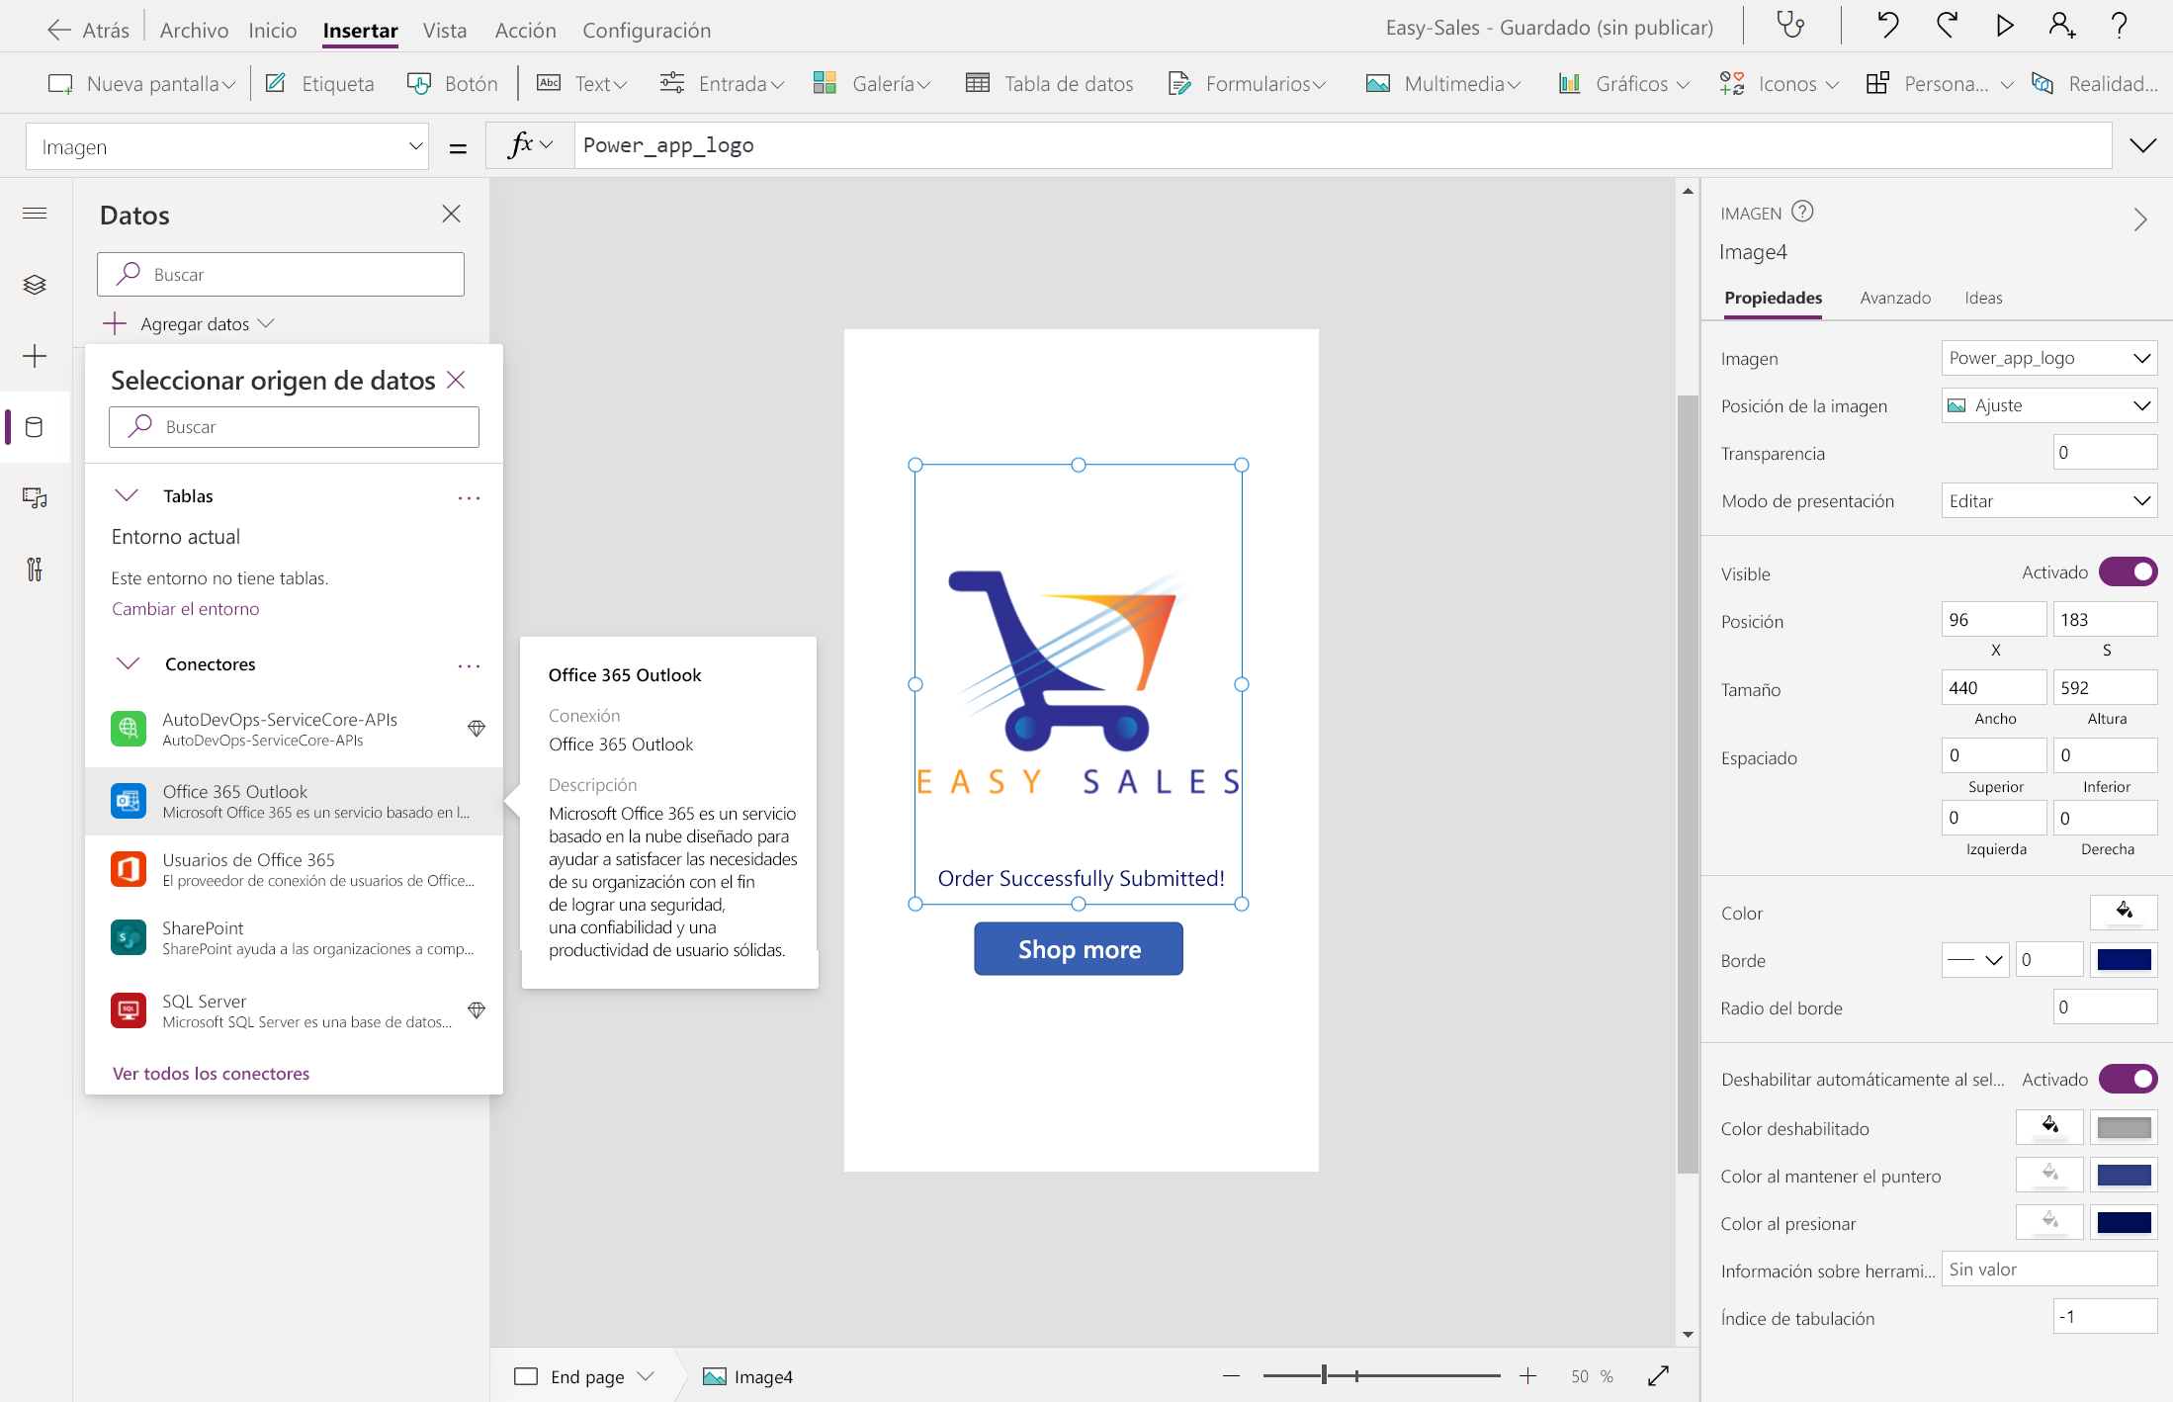This screenshot has width=2173, height=1402.
Task: Disable the Visible toggle
Action: (2129, 571)
